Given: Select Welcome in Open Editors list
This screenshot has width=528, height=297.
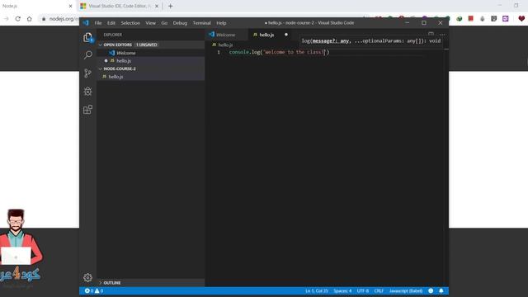Looking at the screenshot, I should pos(151,53).
